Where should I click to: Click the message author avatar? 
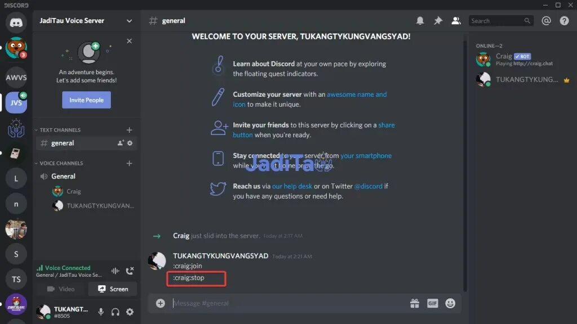tap(157, 260)
